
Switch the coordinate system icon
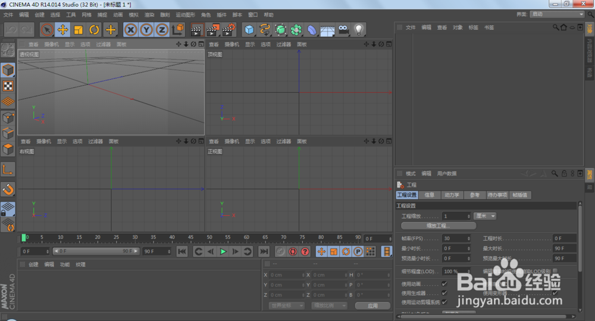coord(177,30)
